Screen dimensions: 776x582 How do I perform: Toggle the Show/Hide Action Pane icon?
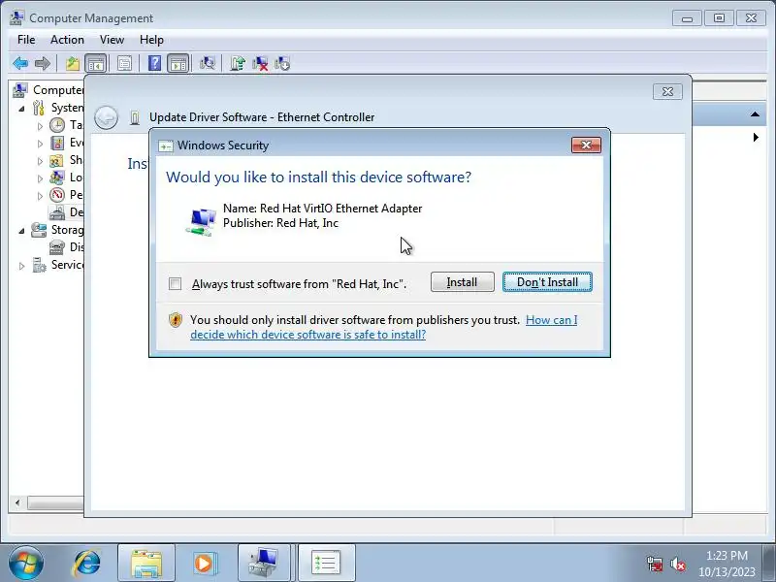point(178,63)
